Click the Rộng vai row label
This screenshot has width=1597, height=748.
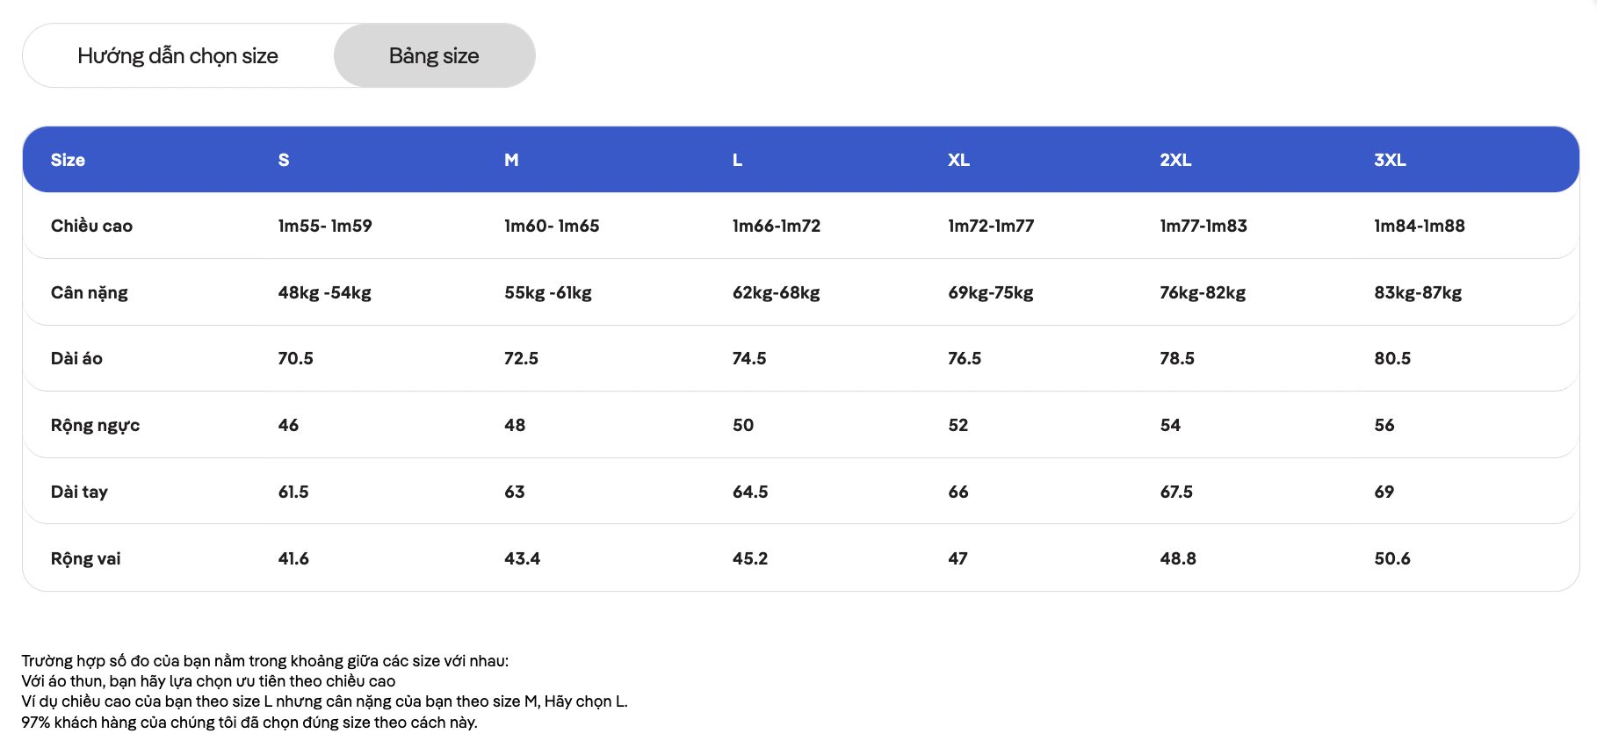coord(86,558)
